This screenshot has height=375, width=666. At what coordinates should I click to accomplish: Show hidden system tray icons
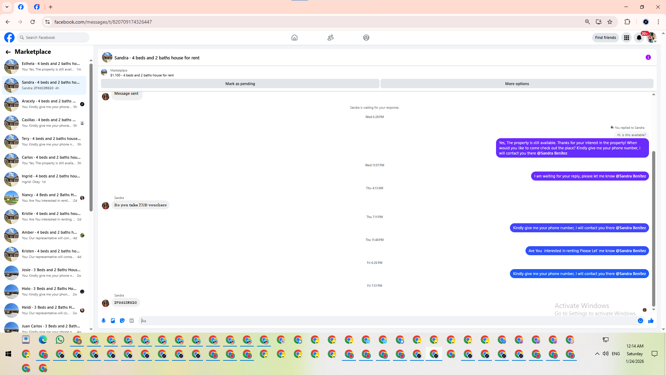pos(597,354)
